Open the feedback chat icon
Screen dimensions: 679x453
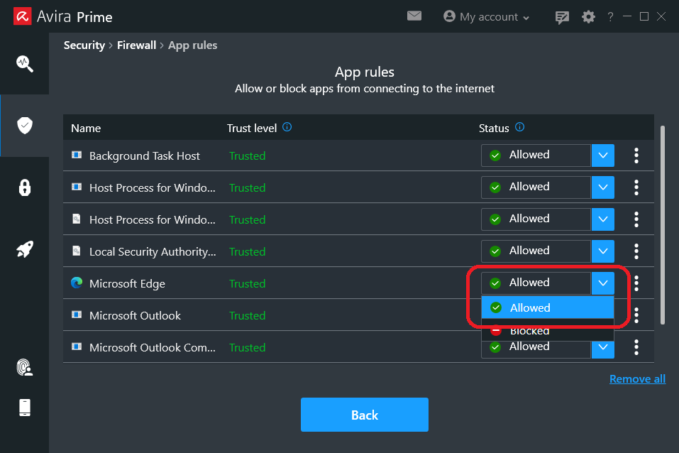coord(562,17)
